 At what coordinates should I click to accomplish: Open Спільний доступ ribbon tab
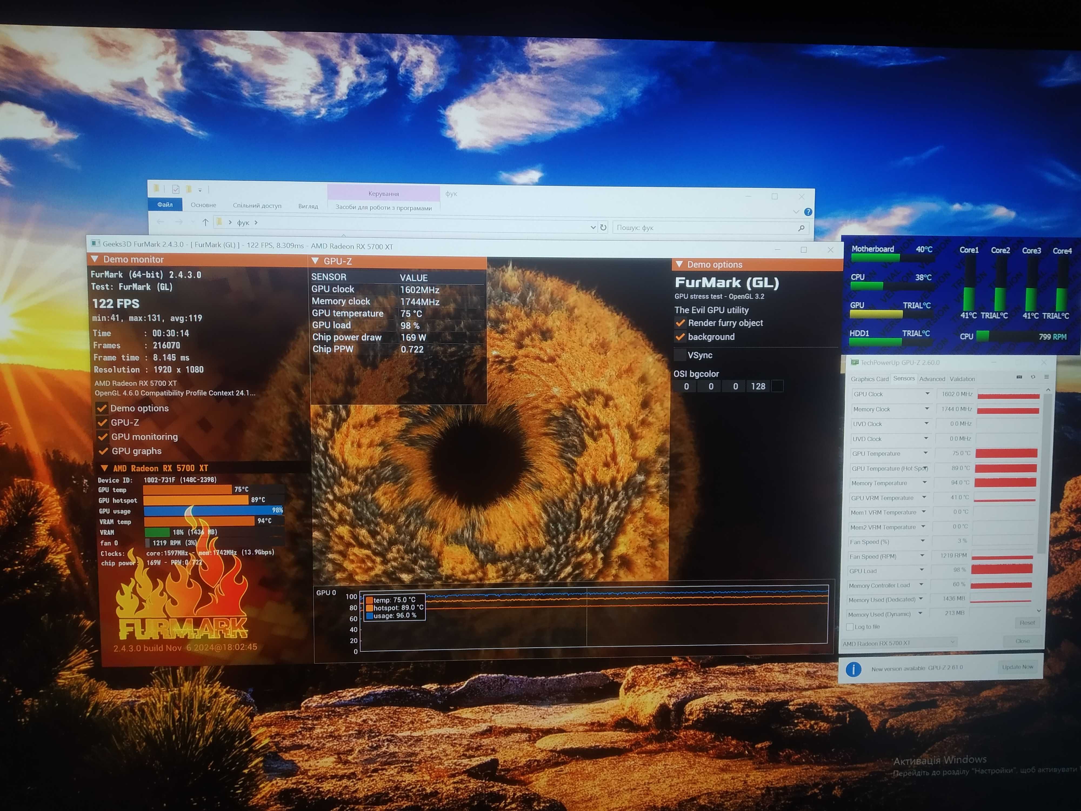257,205
